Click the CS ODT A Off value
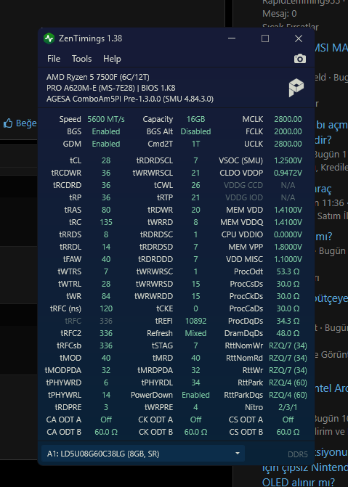The height and width of the screenshot is (487, 348). 288,420
